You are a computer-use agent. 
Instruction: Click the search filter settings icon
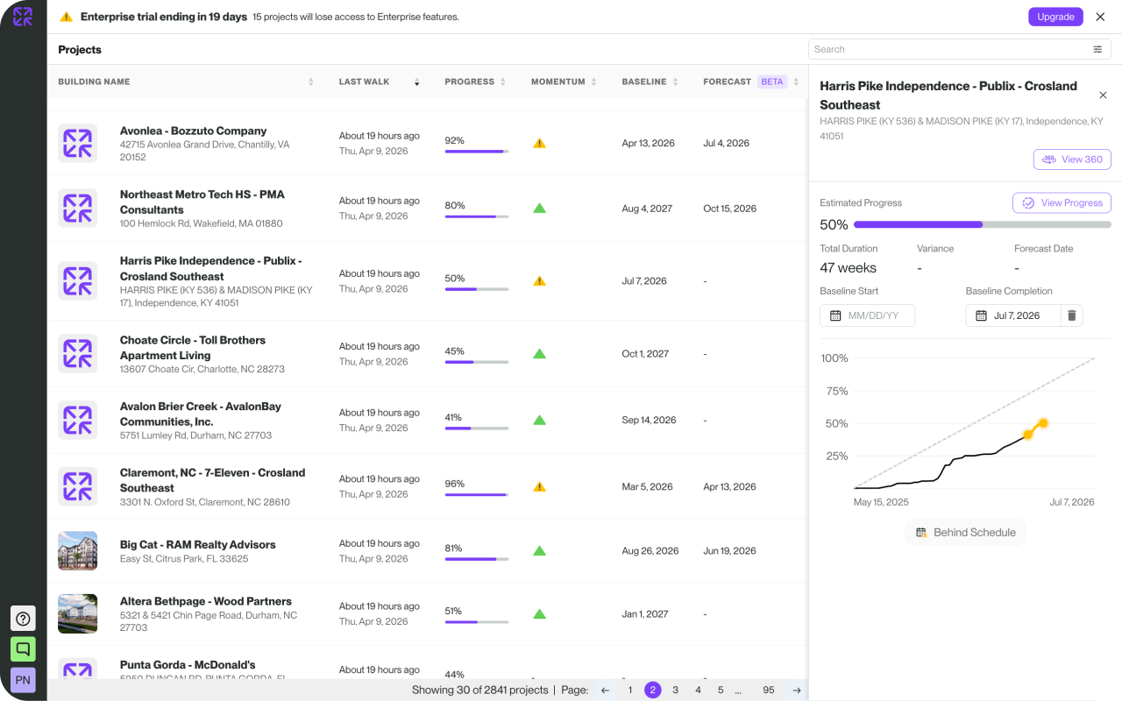click(1097, 50)
